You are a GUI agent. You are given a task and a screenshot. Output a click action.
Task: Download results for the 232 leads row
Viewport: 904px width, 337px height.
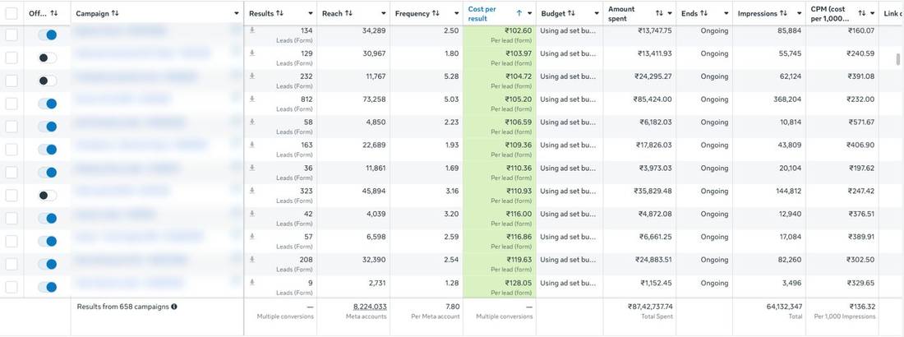[x=252, y=76]
